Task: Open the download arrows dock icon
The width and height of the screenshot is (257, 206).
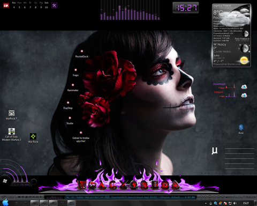Action: coord(155,185)
